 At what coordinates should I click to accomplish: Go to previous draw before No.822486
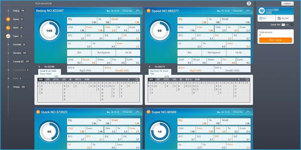tap(40, 67)
